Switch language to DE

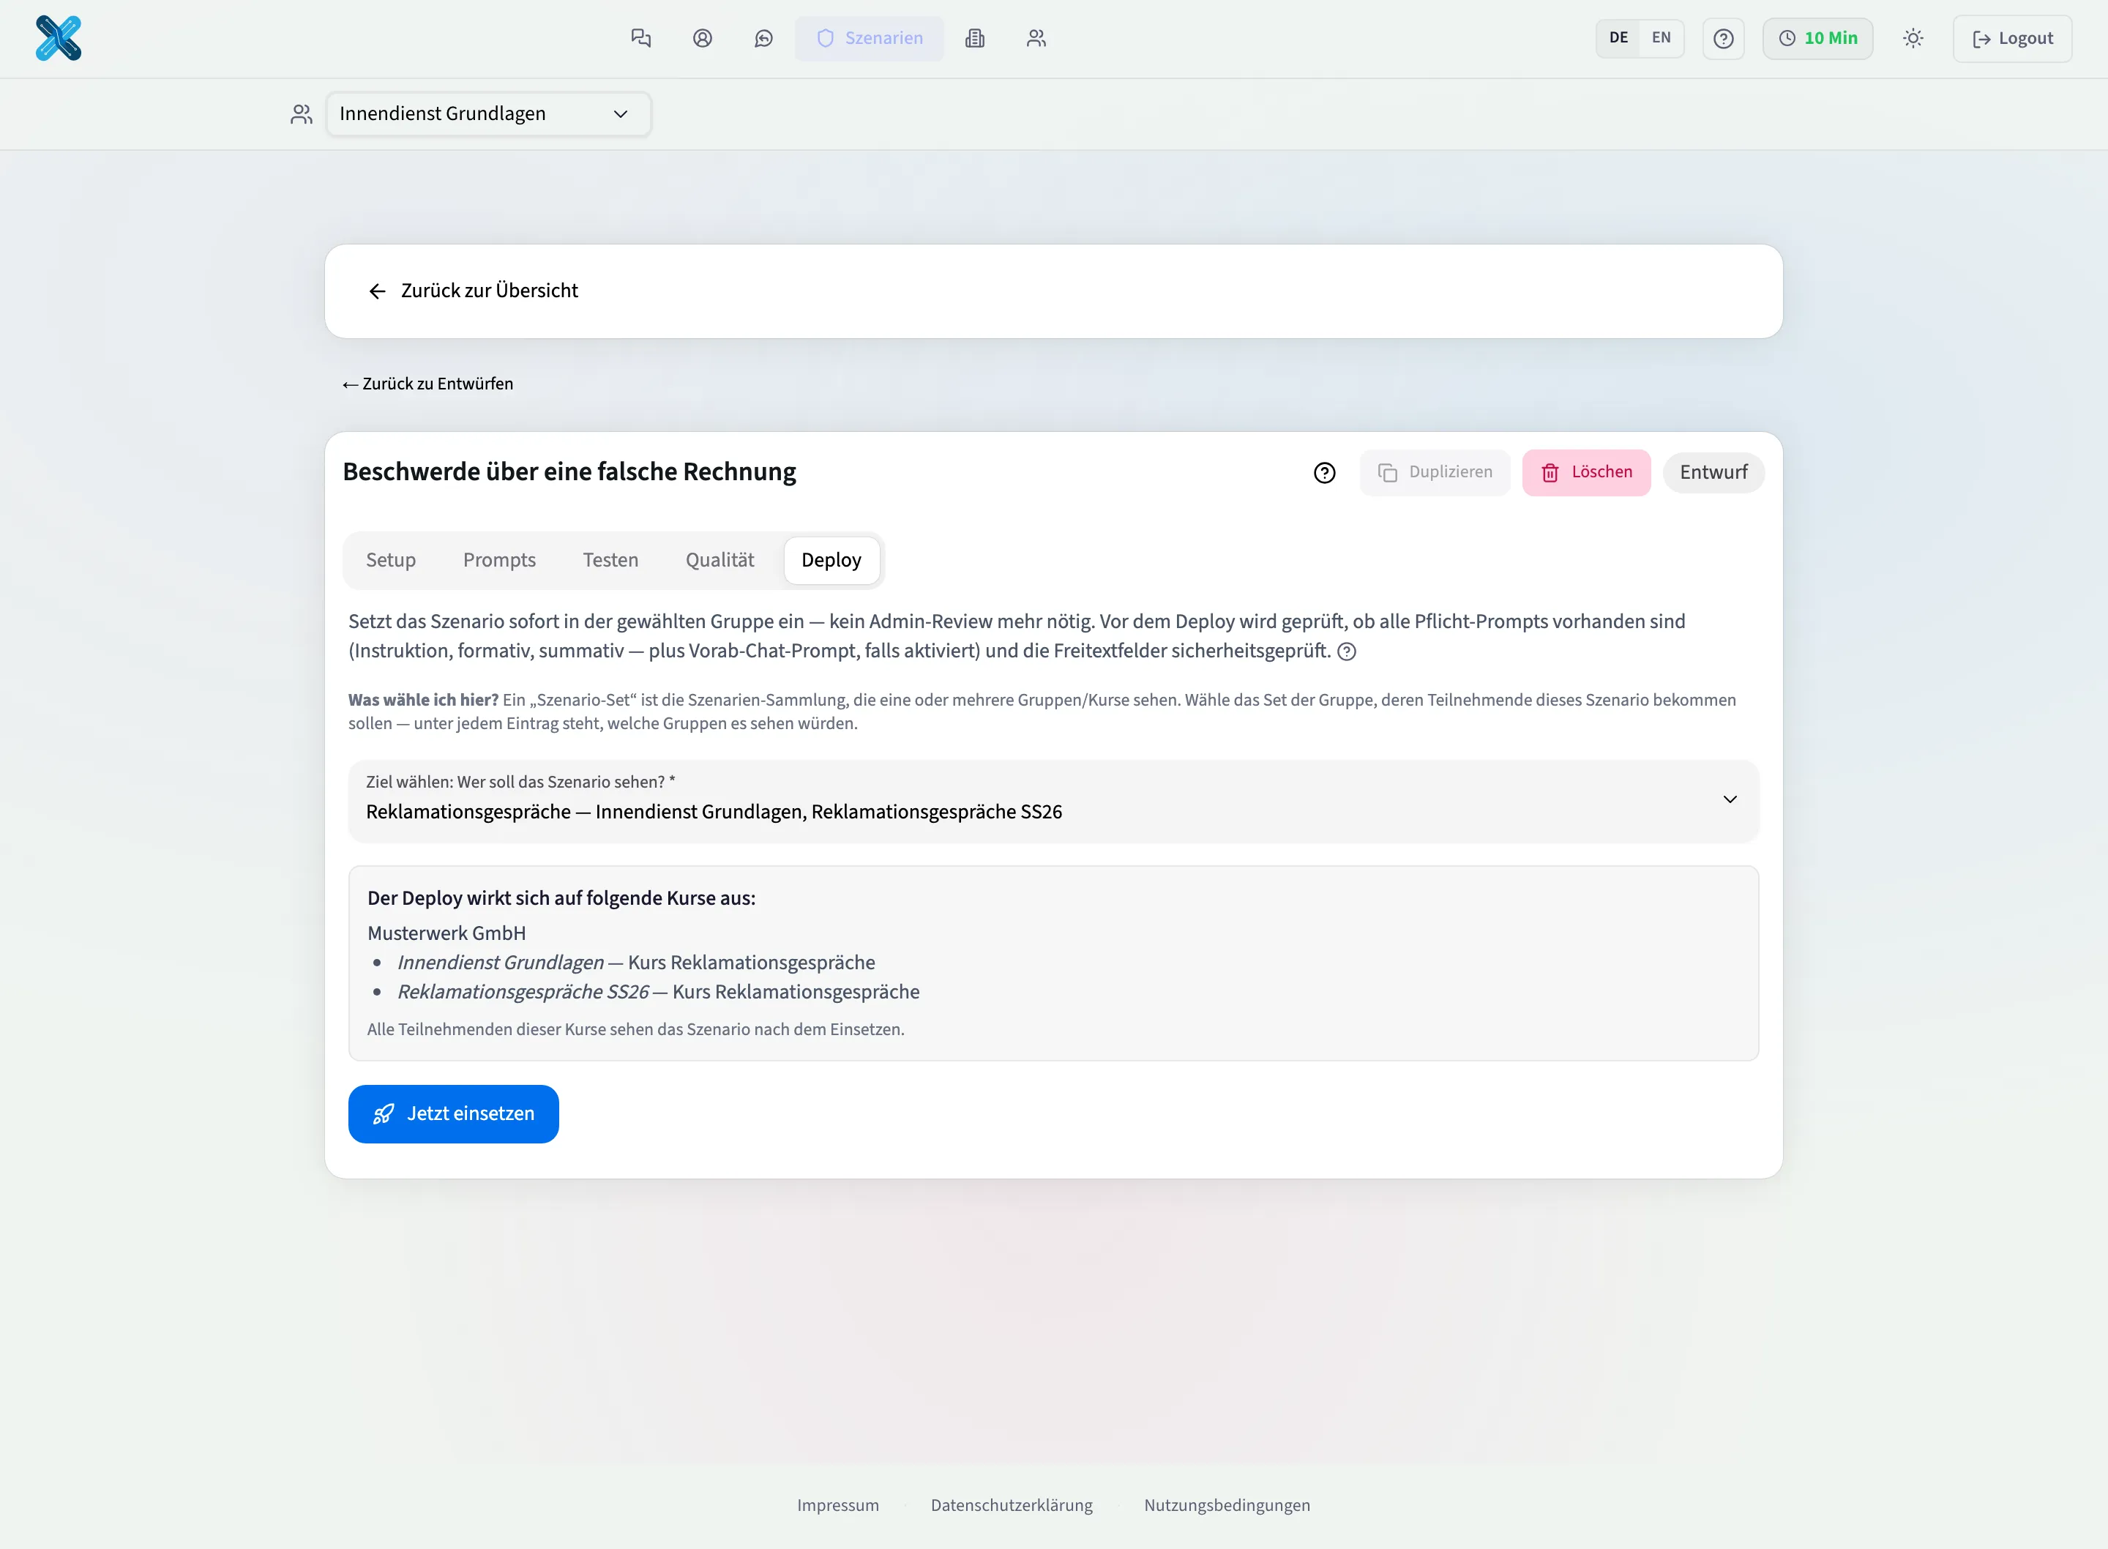tap(1619, 39)
